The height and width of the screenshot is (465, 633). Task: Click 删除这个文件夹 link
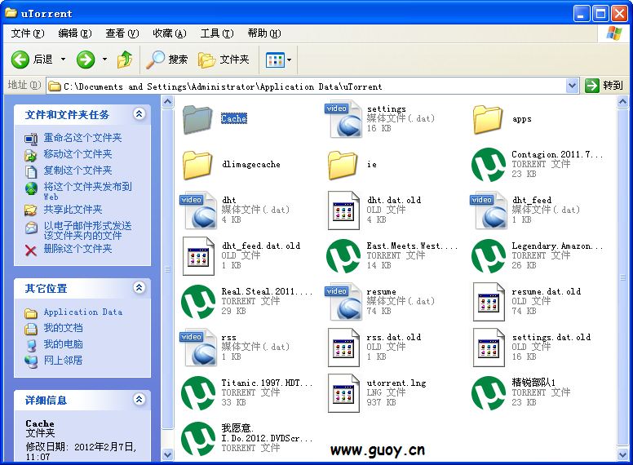[78, 249]
